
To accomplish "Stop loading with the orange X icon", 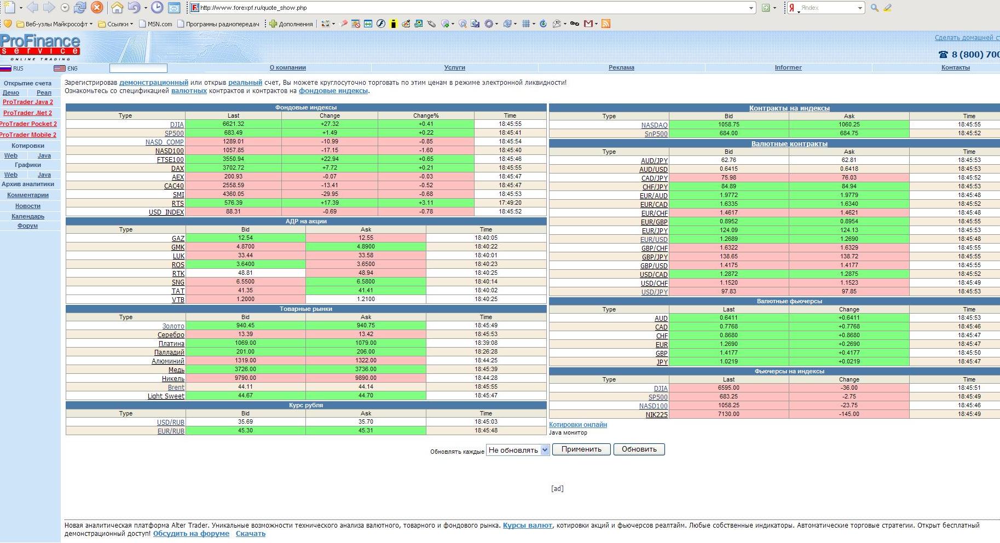I will pyautogui.click(x=97, y=8).
